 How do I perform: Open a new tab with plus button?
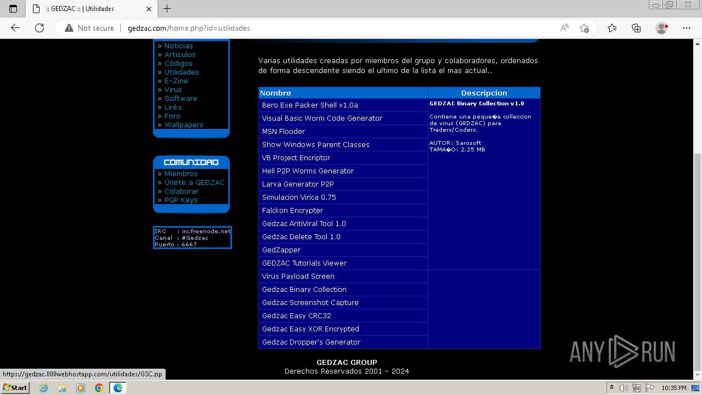pyautogui.click(x=167, y=9)
